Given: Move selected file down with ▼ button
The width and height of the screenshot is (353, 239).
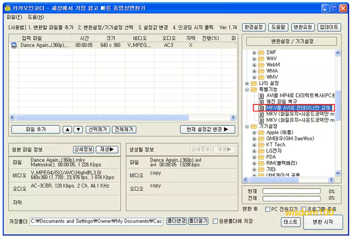Looking at the screenshot, I should tap(78, 129).
